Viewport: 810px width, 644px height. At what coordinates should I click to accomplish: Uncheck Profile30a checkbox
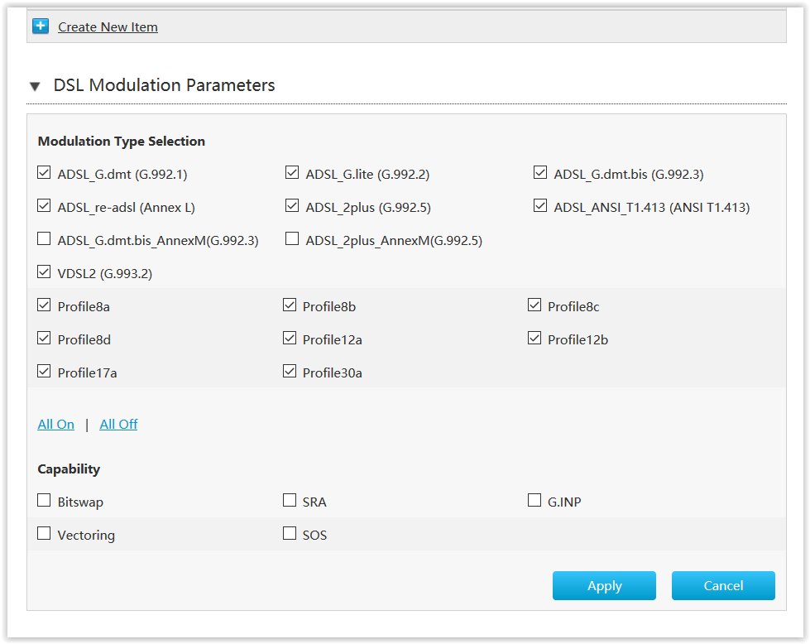tap(290, 372)
